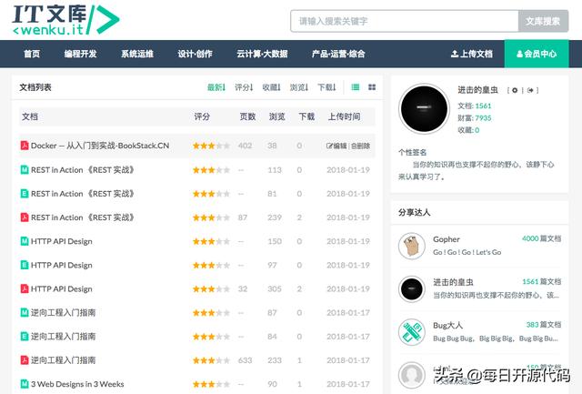Click EPUB icon of HTTP API Design row
The image size is (582, 394).
[x=25, y=265]
